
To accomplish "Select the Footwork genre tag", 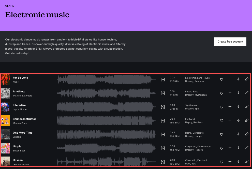I will point(190,119).
